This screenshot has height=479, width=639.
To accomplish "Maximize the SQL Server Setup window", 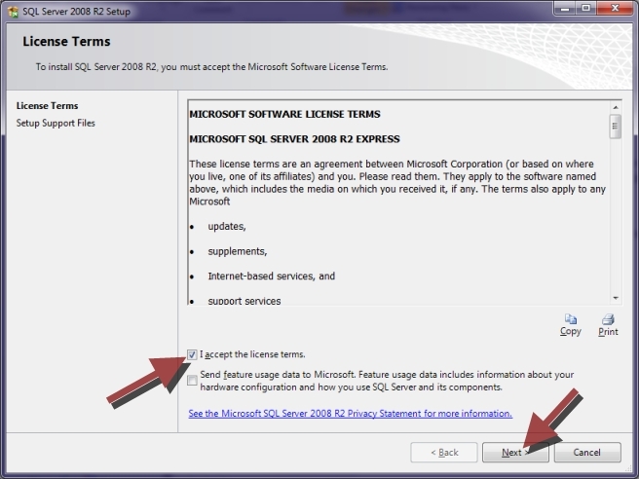I will click(x=585, y=8).
